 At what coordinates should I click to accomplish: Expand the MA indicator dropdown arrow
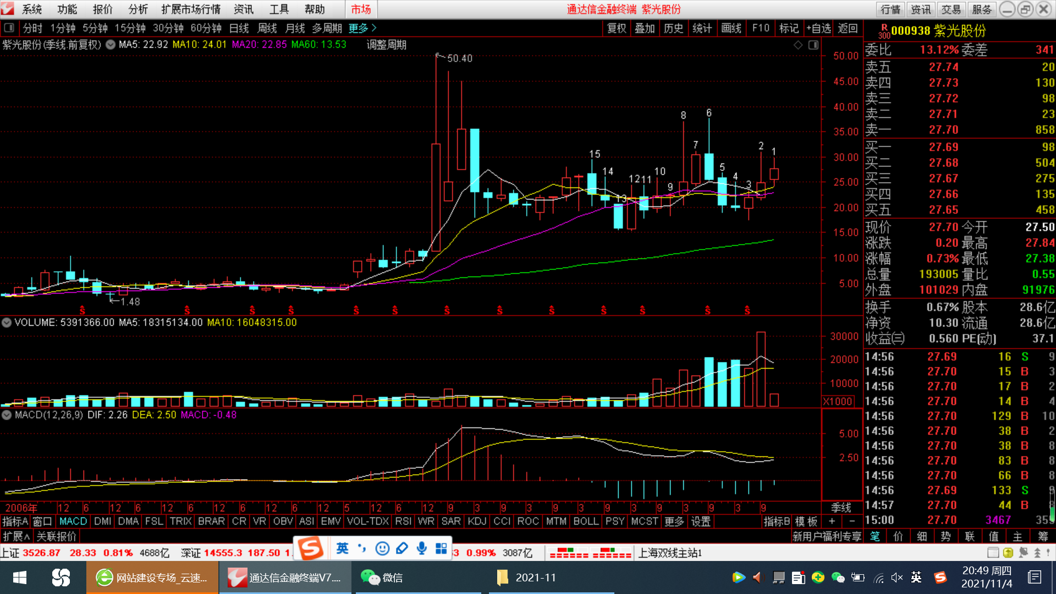point(111,45)
